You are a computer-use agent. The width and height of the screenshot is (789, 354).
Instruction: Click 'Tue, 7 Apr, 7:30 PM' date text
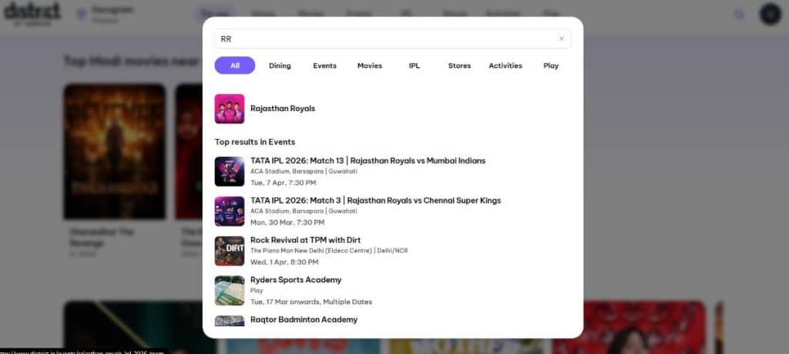(x=284, y=183)
